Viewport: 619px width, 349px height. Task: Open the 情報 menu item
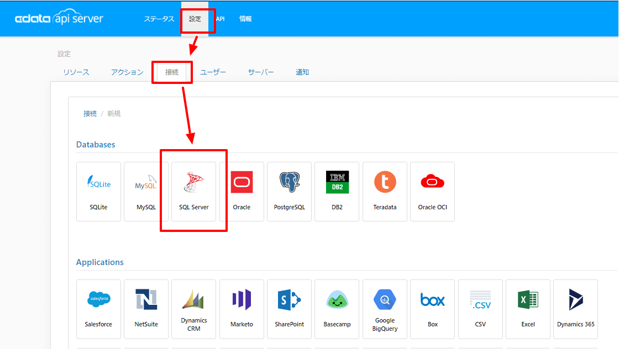point(245,19)
